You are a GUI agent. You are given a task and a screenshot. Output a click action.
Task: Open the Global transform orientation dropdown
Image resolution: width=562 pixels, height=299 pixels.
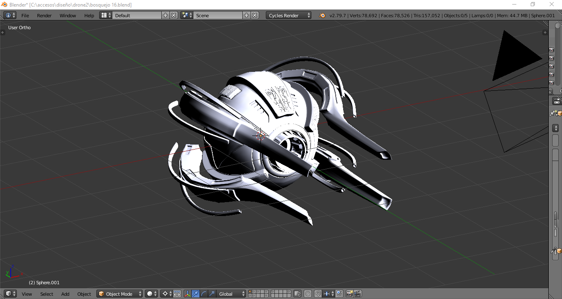click(x=231, y=294)
